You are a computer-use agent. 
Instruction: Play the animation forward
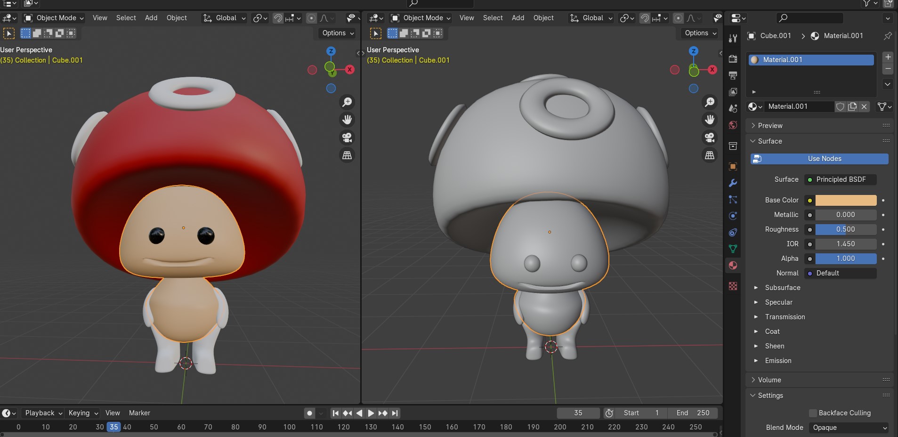pyautogui.click(x=371, y=413)
